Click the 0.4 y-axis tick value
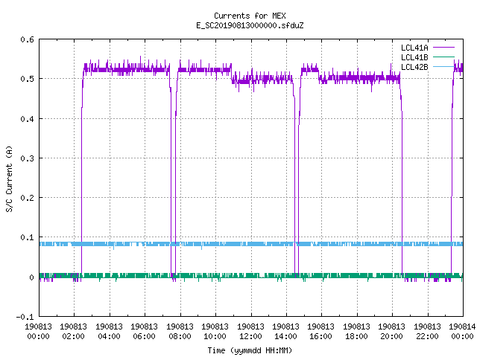 pos(27,119)
